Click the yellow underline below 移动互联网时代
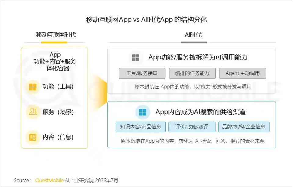 coord(54,42)
